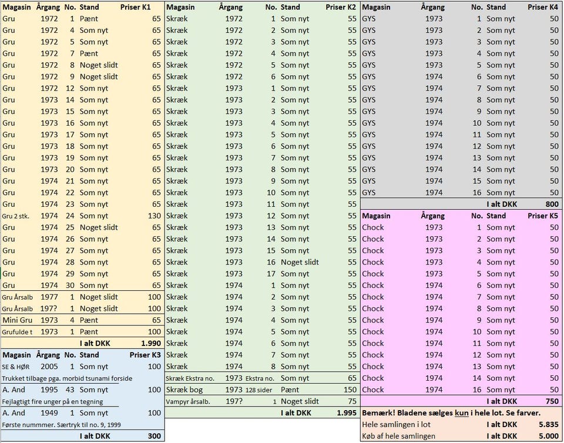564x443 pixels.
Task: Click 'Pænt' in the Mini Gru row
Action: click(89, 320)
